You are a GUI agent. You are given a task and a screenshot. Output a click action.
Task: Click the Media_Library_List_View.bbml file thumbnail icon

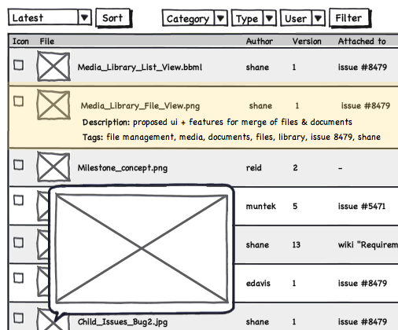(53, 66)
